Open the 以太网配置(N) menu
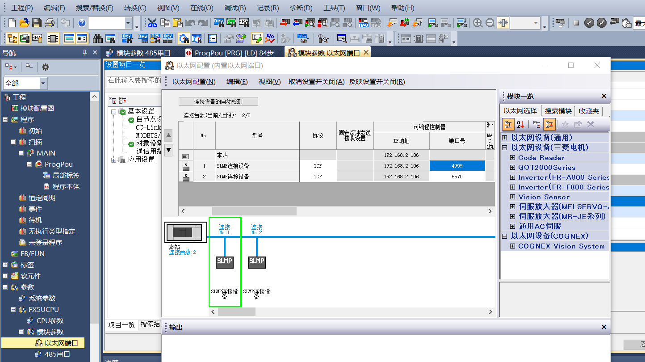Screen dimensions: 645x362 [x=194, y=82]
